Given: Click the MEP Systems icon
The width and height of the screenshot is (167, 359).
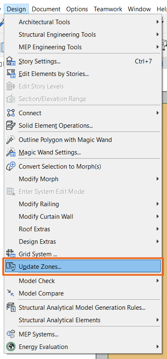Looking at the screenshot, I should [x=11, y=334].
